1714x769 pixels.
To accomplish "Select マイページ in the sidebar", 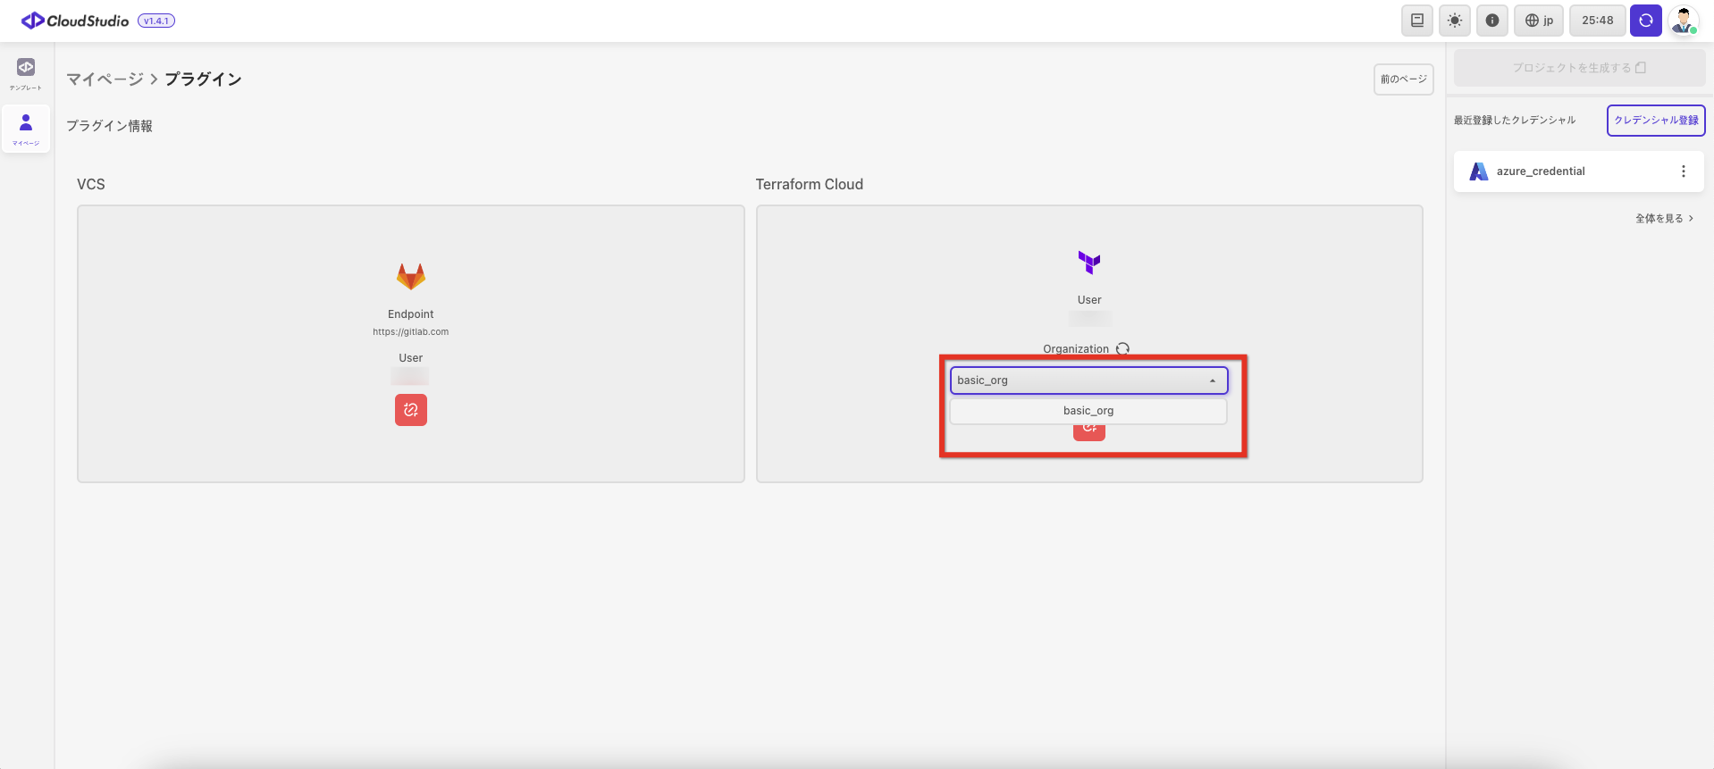I will [26, 129].
